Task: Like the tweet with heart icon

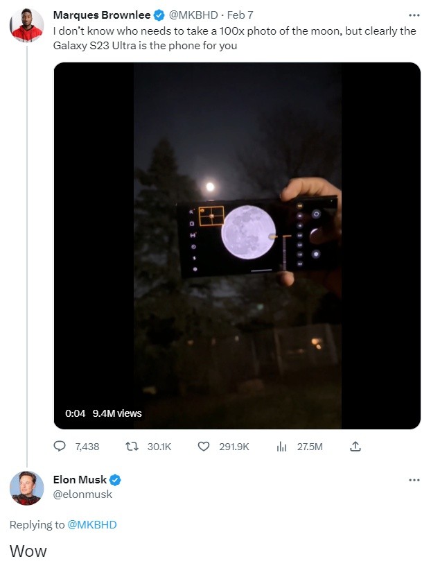Action: 204,447
